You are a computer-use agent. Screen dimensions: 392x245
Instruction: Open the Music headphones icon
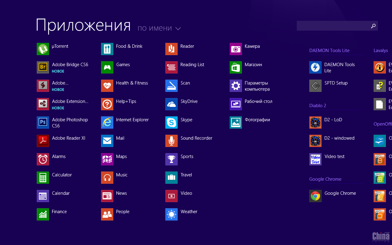[107, 178]
